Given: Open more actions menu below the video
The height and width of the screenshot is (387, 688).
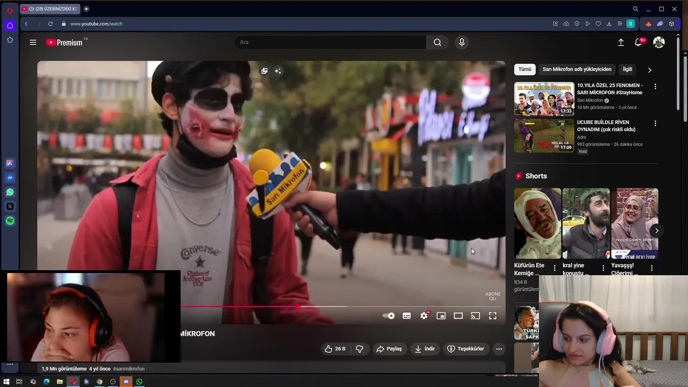Looking at the screenshot, I should point(499,349).
